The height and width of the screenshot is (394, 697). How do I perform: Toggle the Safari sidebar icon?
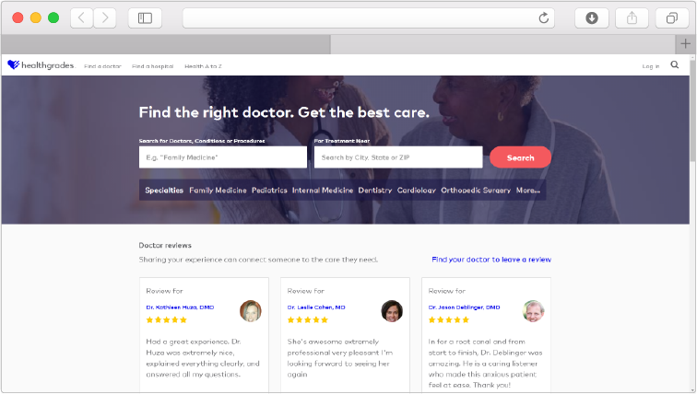pyautogui.click(x=145, y=18)
